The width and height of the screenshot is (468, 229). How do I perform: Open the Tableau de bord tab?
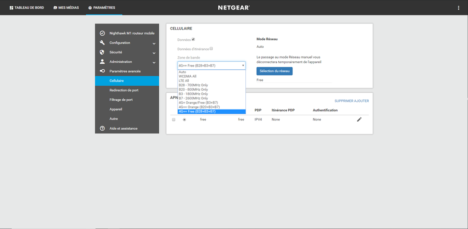[27, 8]
